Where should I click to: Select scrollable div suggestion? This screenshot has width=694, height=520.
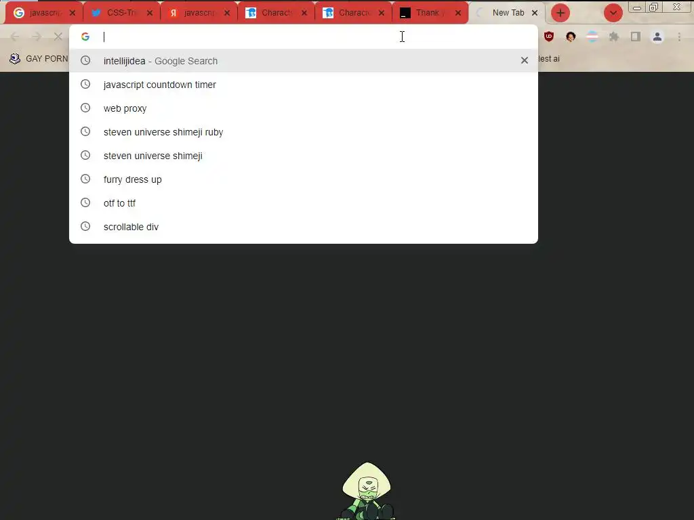[304, 227]
